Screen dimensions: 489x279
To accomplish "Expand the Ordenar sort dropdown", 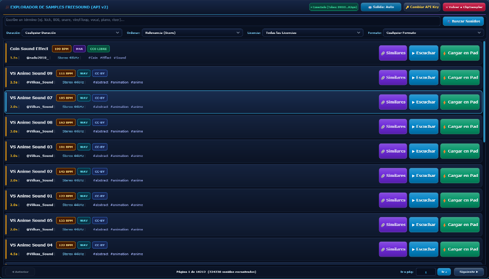I will tap(192, 33).
